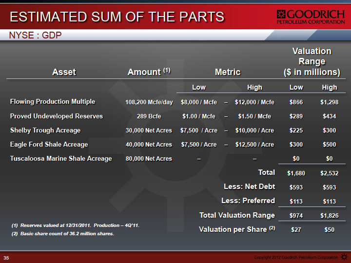Image resolution: width=351 pixels, height=263 pixels.
Task: Select the Less: Net Debt label
Action: point(250,187)
